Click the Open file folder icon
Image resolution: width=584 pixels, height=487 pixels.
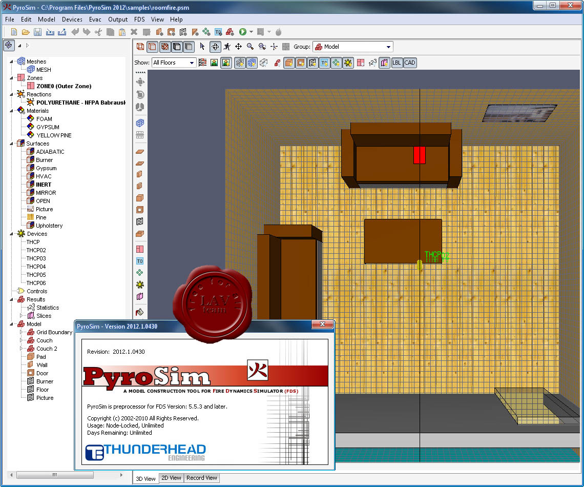click(26, 32)
